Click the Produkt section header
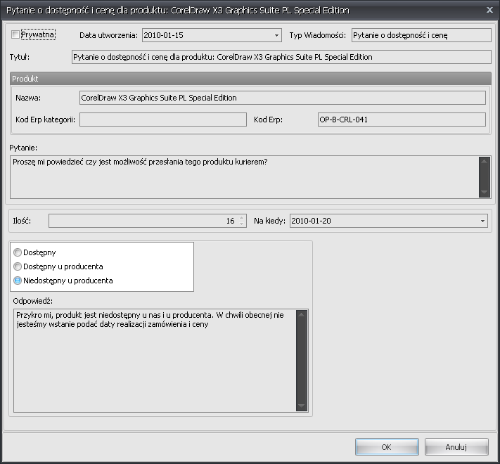500x464 pixels. (x=250, y=79)
